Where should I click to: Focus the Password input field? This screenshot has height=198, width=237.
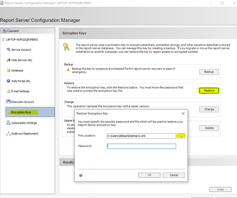[x=141, y=146]
